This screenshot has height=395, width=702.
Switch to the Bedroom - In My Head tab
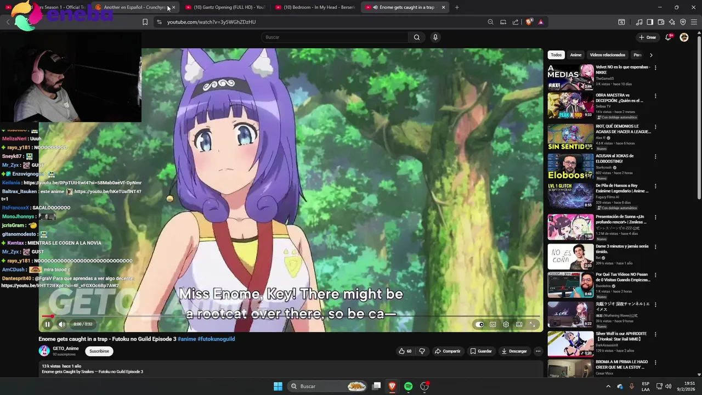(x=315, y=7)
